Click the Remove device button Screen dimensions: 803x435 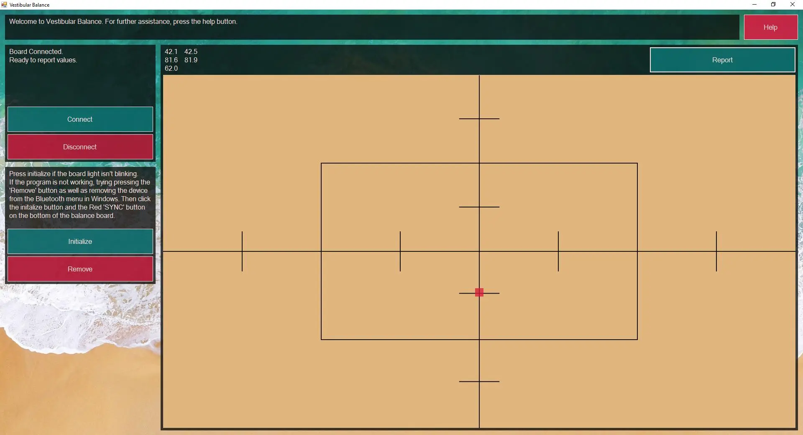click(80, 269)
